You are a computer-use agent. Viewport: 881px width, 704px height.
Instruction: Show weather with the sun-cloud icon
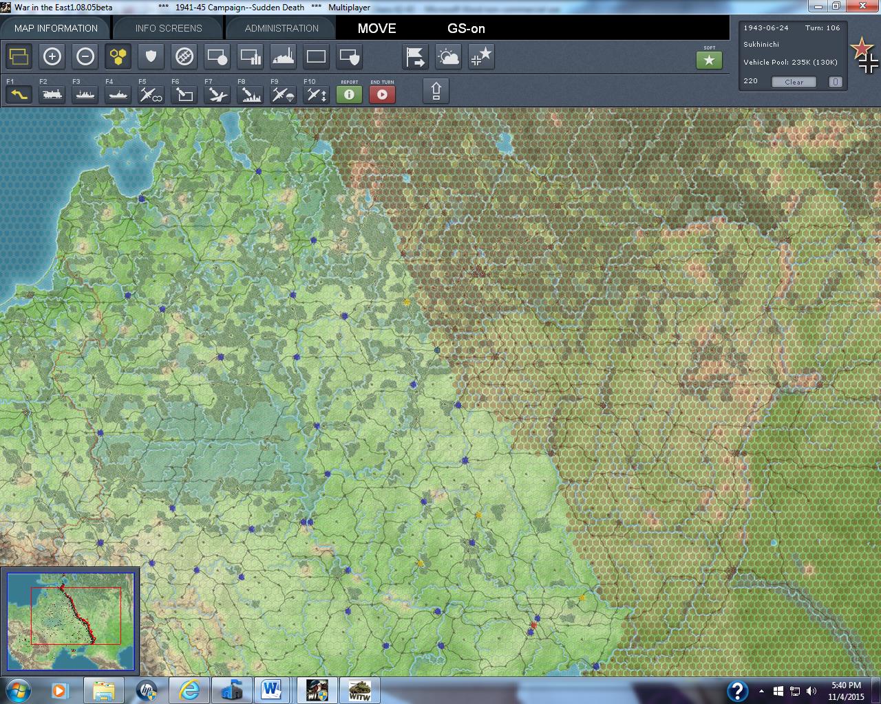click(449, 56)
